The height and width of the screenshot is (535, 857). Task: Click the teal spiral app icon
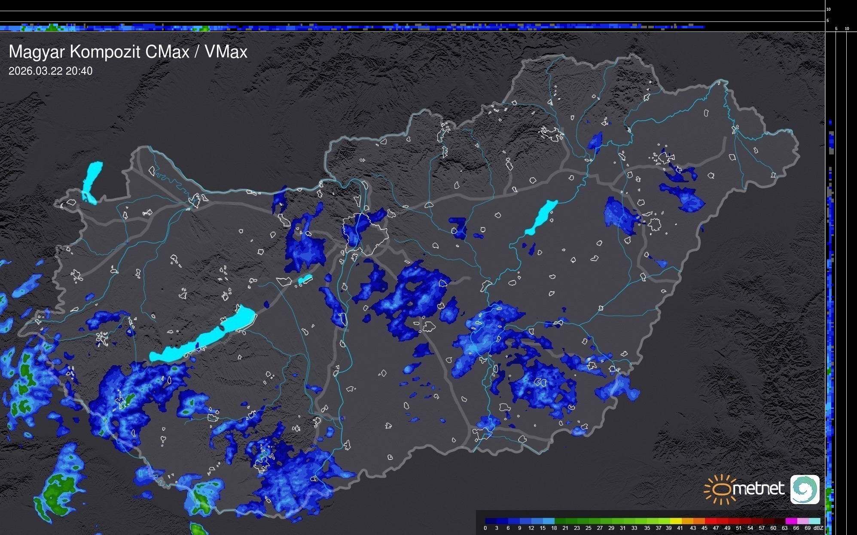805,489
